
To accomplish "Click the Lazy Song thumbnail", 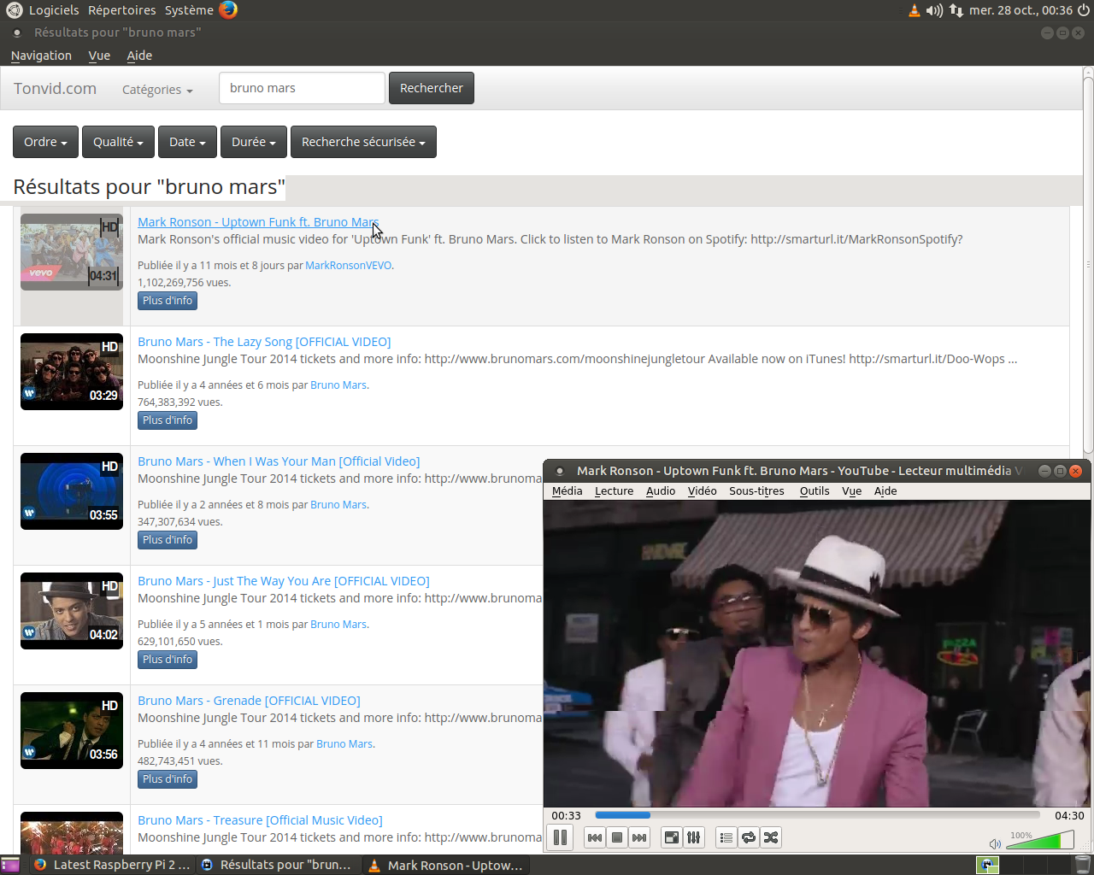I will (72, 372).
